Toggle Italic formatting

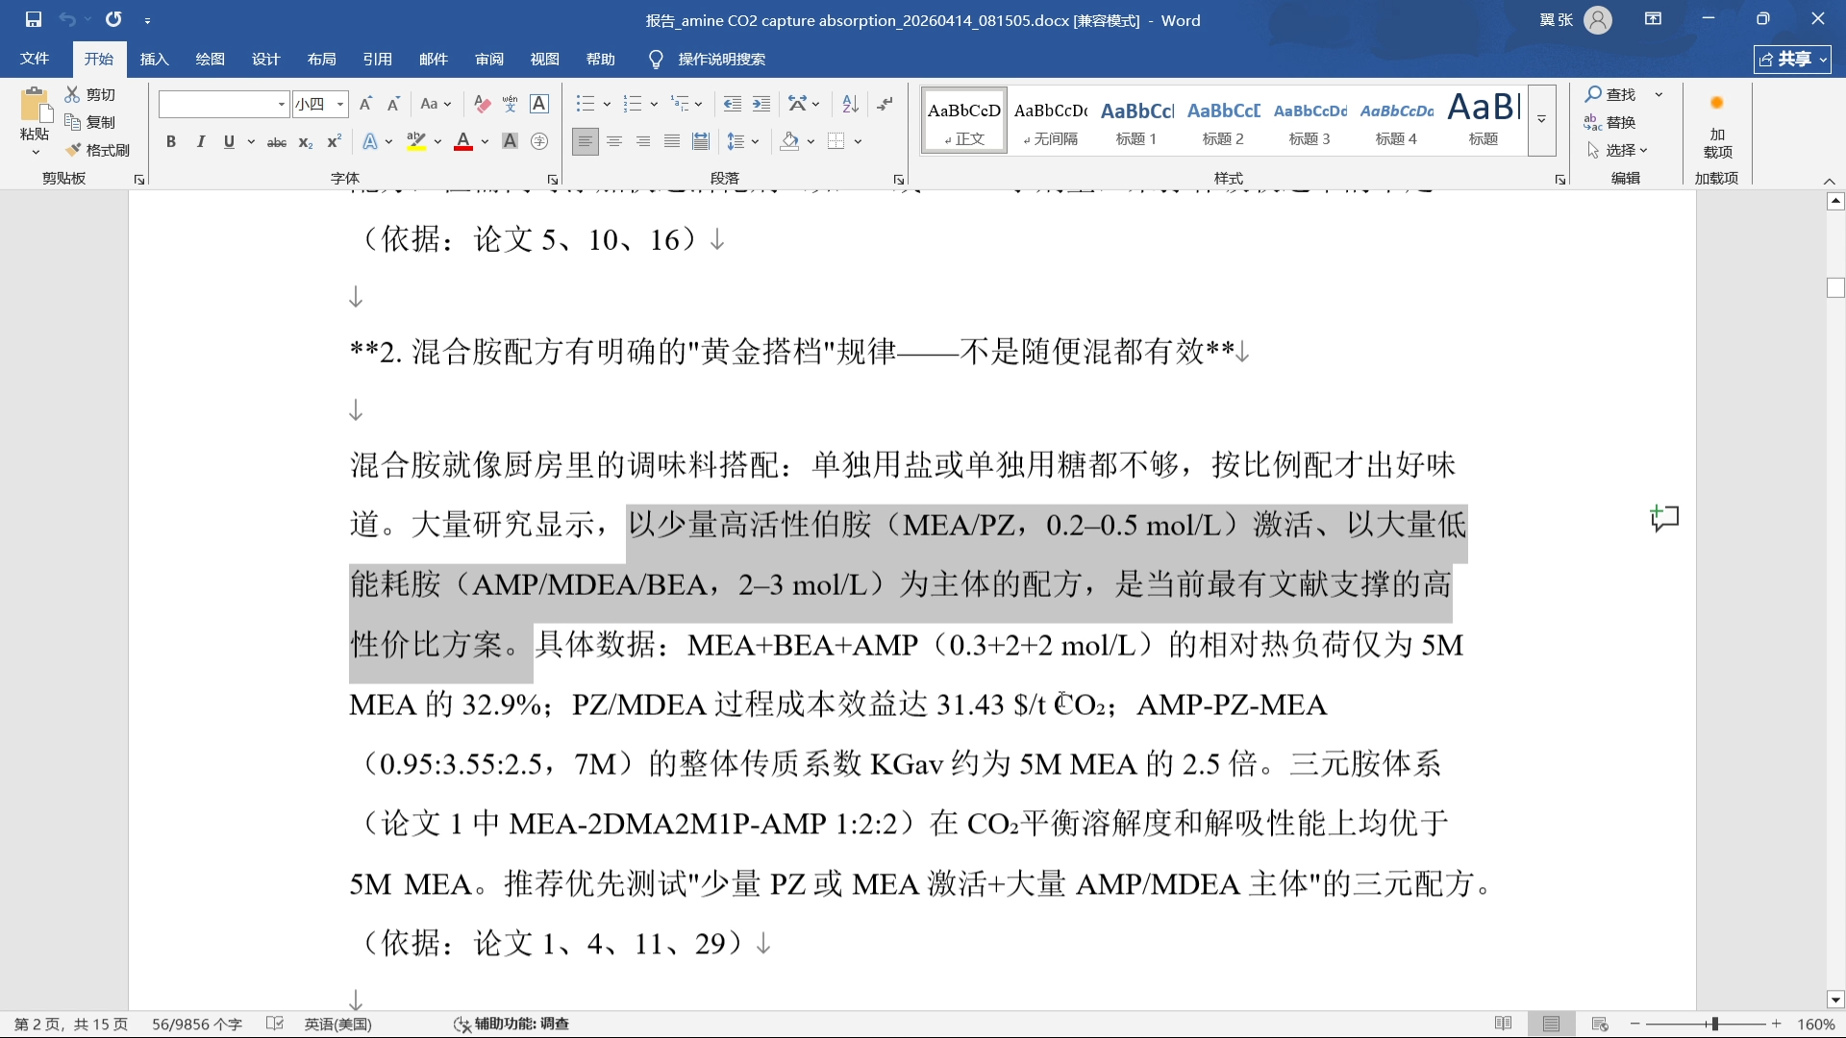pyautogui.click(x=200, y=142)
